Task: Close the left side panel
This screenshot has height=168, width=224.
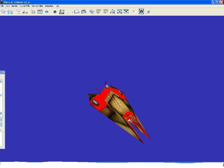Action: coord(3,73)
